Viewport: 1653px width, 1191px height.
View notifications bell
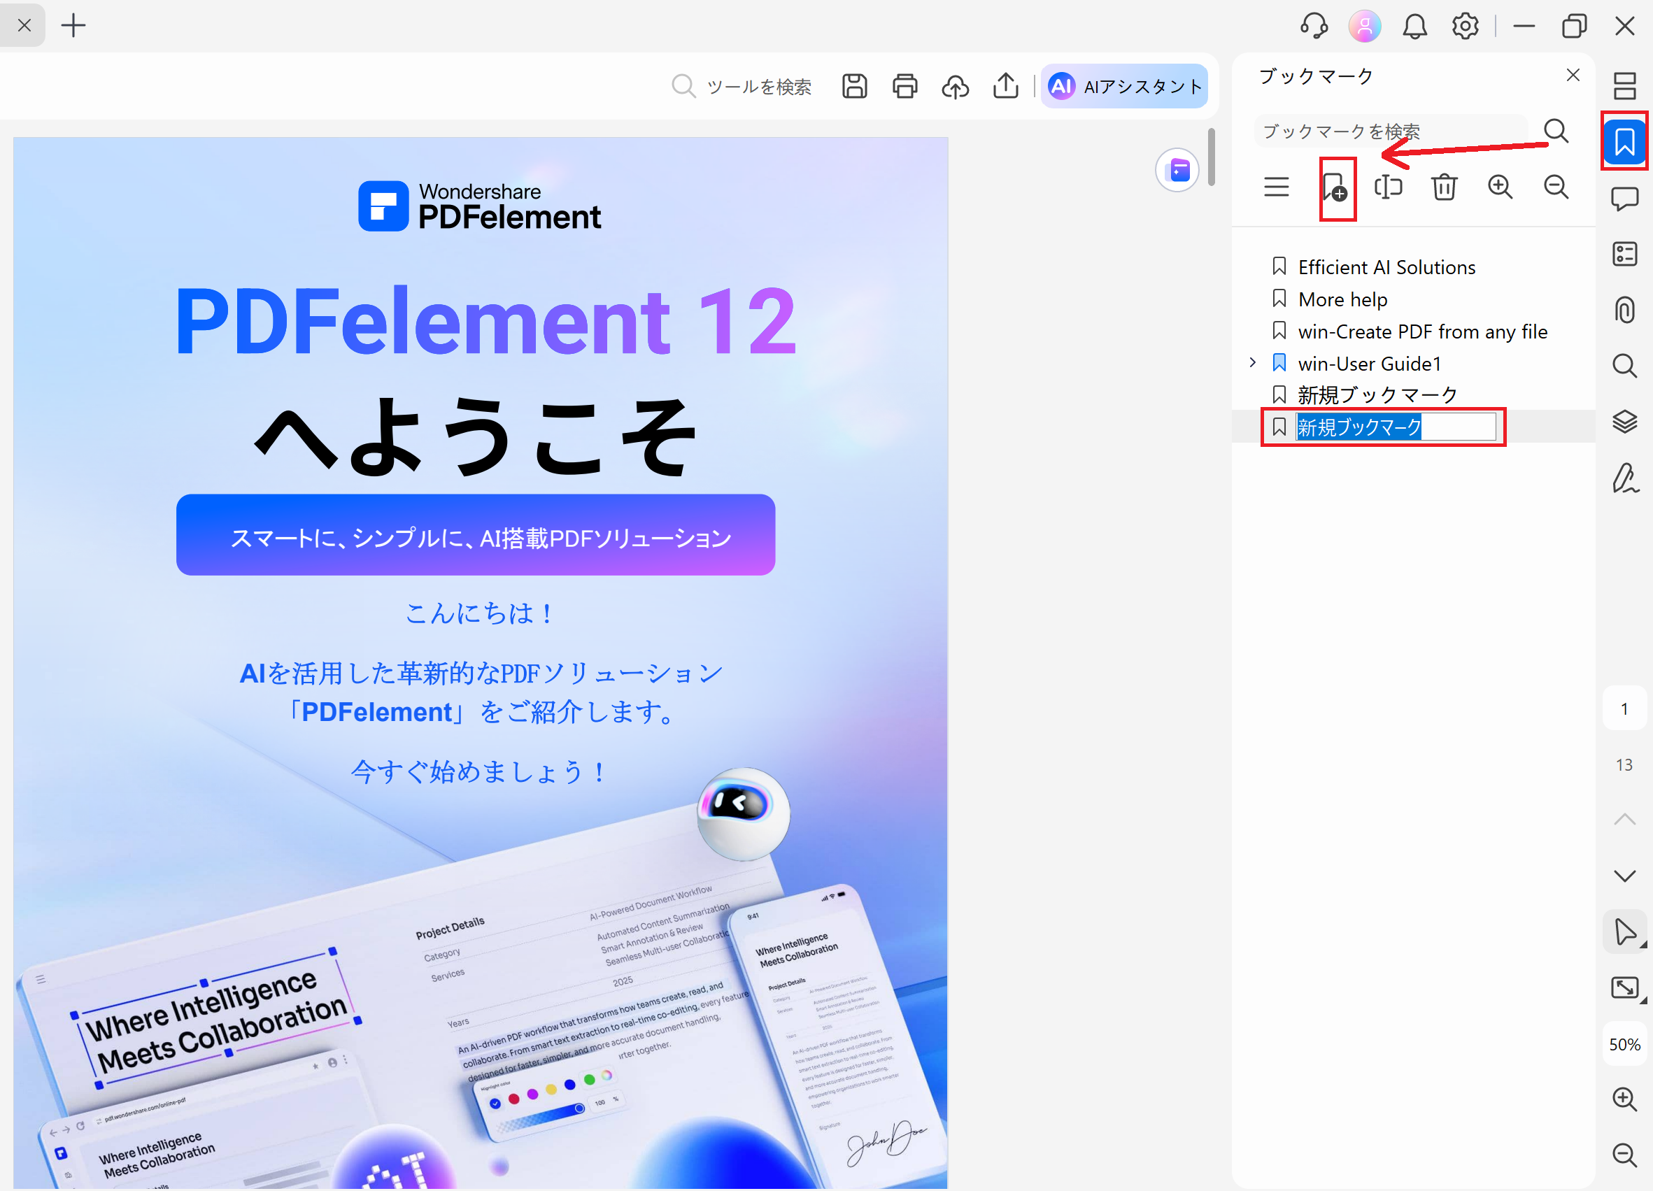pos(1414,26)
